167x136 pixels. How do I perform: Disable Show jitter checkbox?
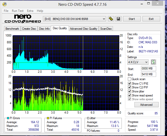point(129,91)
